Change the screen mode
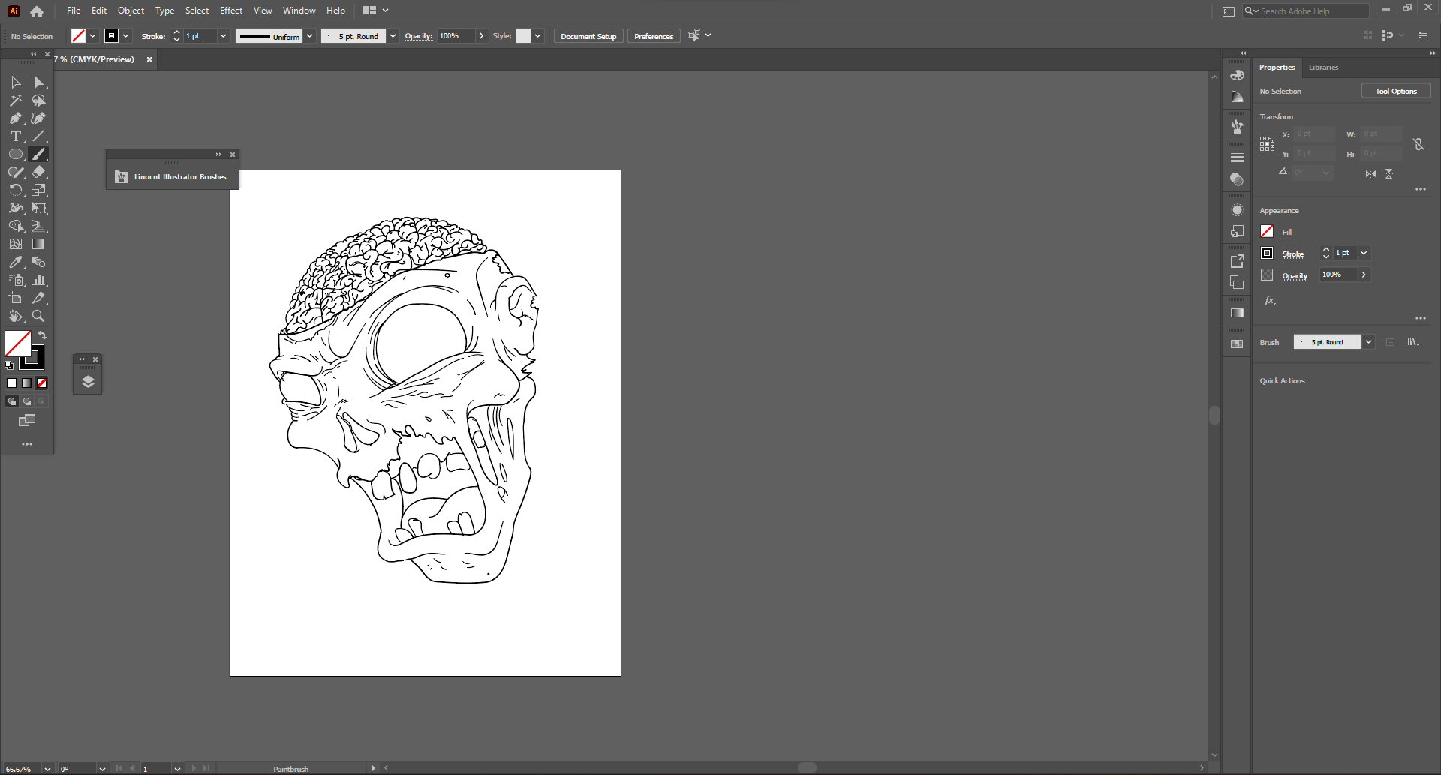 [x=27, y=421]
